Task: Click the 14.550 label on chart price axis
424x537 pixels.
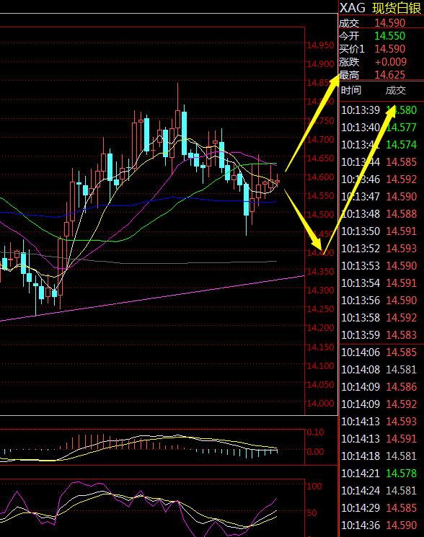Action: 320,196
